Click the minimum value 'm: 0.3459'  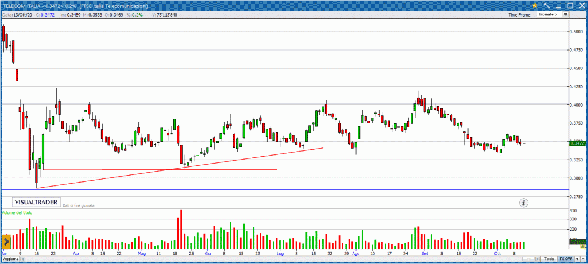pyautogui.click(x=69, y=14)
